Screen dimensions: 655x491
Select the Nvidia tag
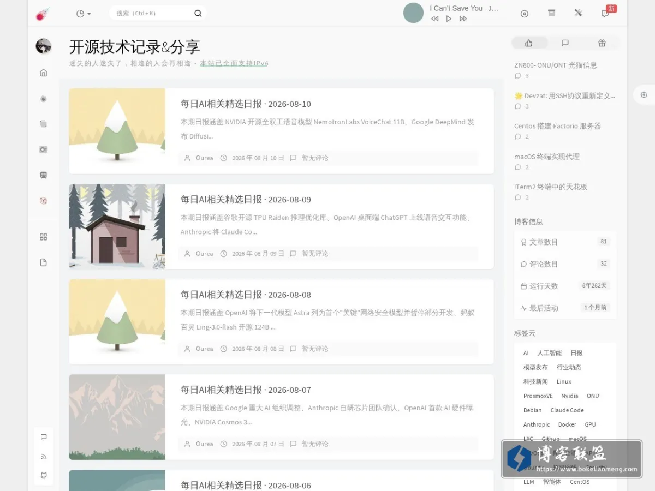coord(570,396)
